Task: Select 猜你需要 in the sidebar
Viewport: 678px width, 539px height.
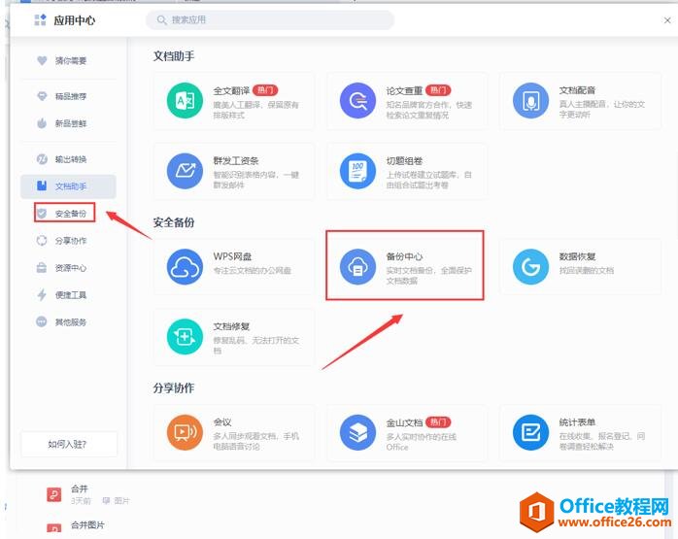Action: pyautogui.click(x=71, y=60)
